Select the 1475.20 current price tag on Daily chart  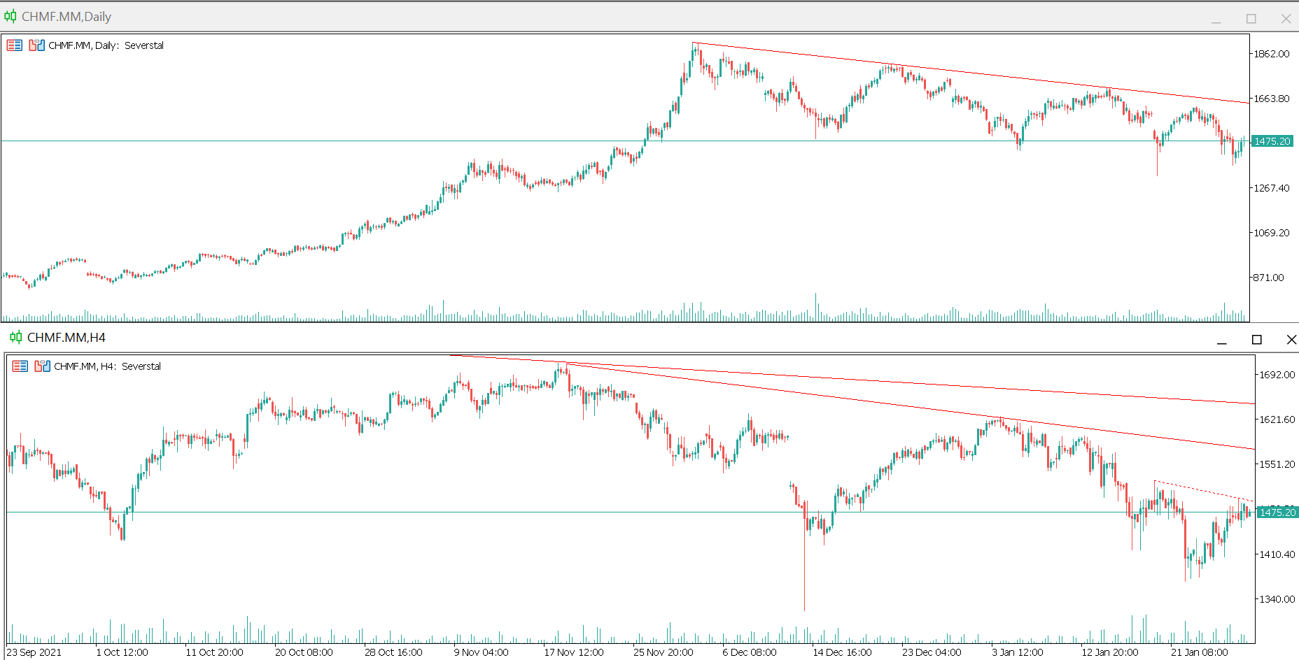[x=1272, y=141]
